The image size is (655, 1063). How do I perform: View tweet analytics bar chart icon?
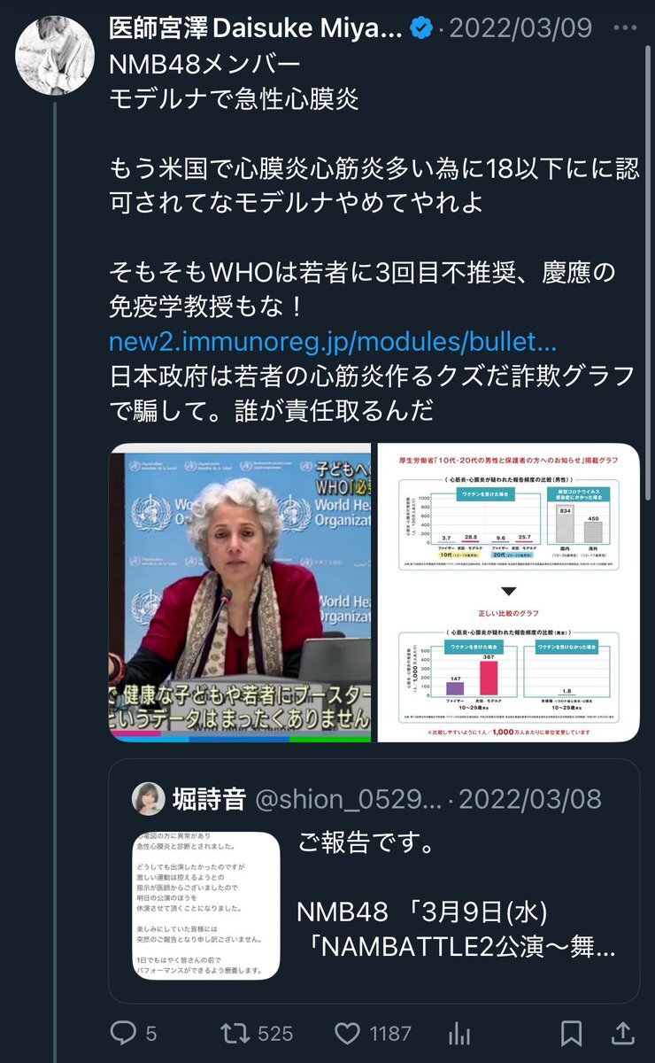pyautogui.click(x=459, y=1033)
